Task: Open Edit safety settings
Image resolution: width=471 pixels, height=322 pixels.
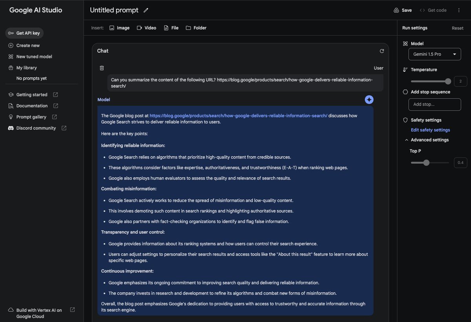Action: [x=431, y=130]
